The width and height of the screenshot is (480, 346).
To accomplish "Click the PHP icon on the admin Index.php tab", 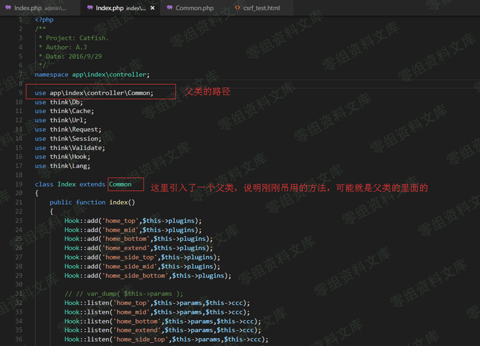I will [8, 8].
